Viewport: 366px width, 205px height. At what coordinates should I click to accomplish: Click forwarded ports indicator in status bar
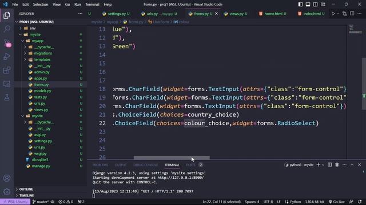pos(81,202)
